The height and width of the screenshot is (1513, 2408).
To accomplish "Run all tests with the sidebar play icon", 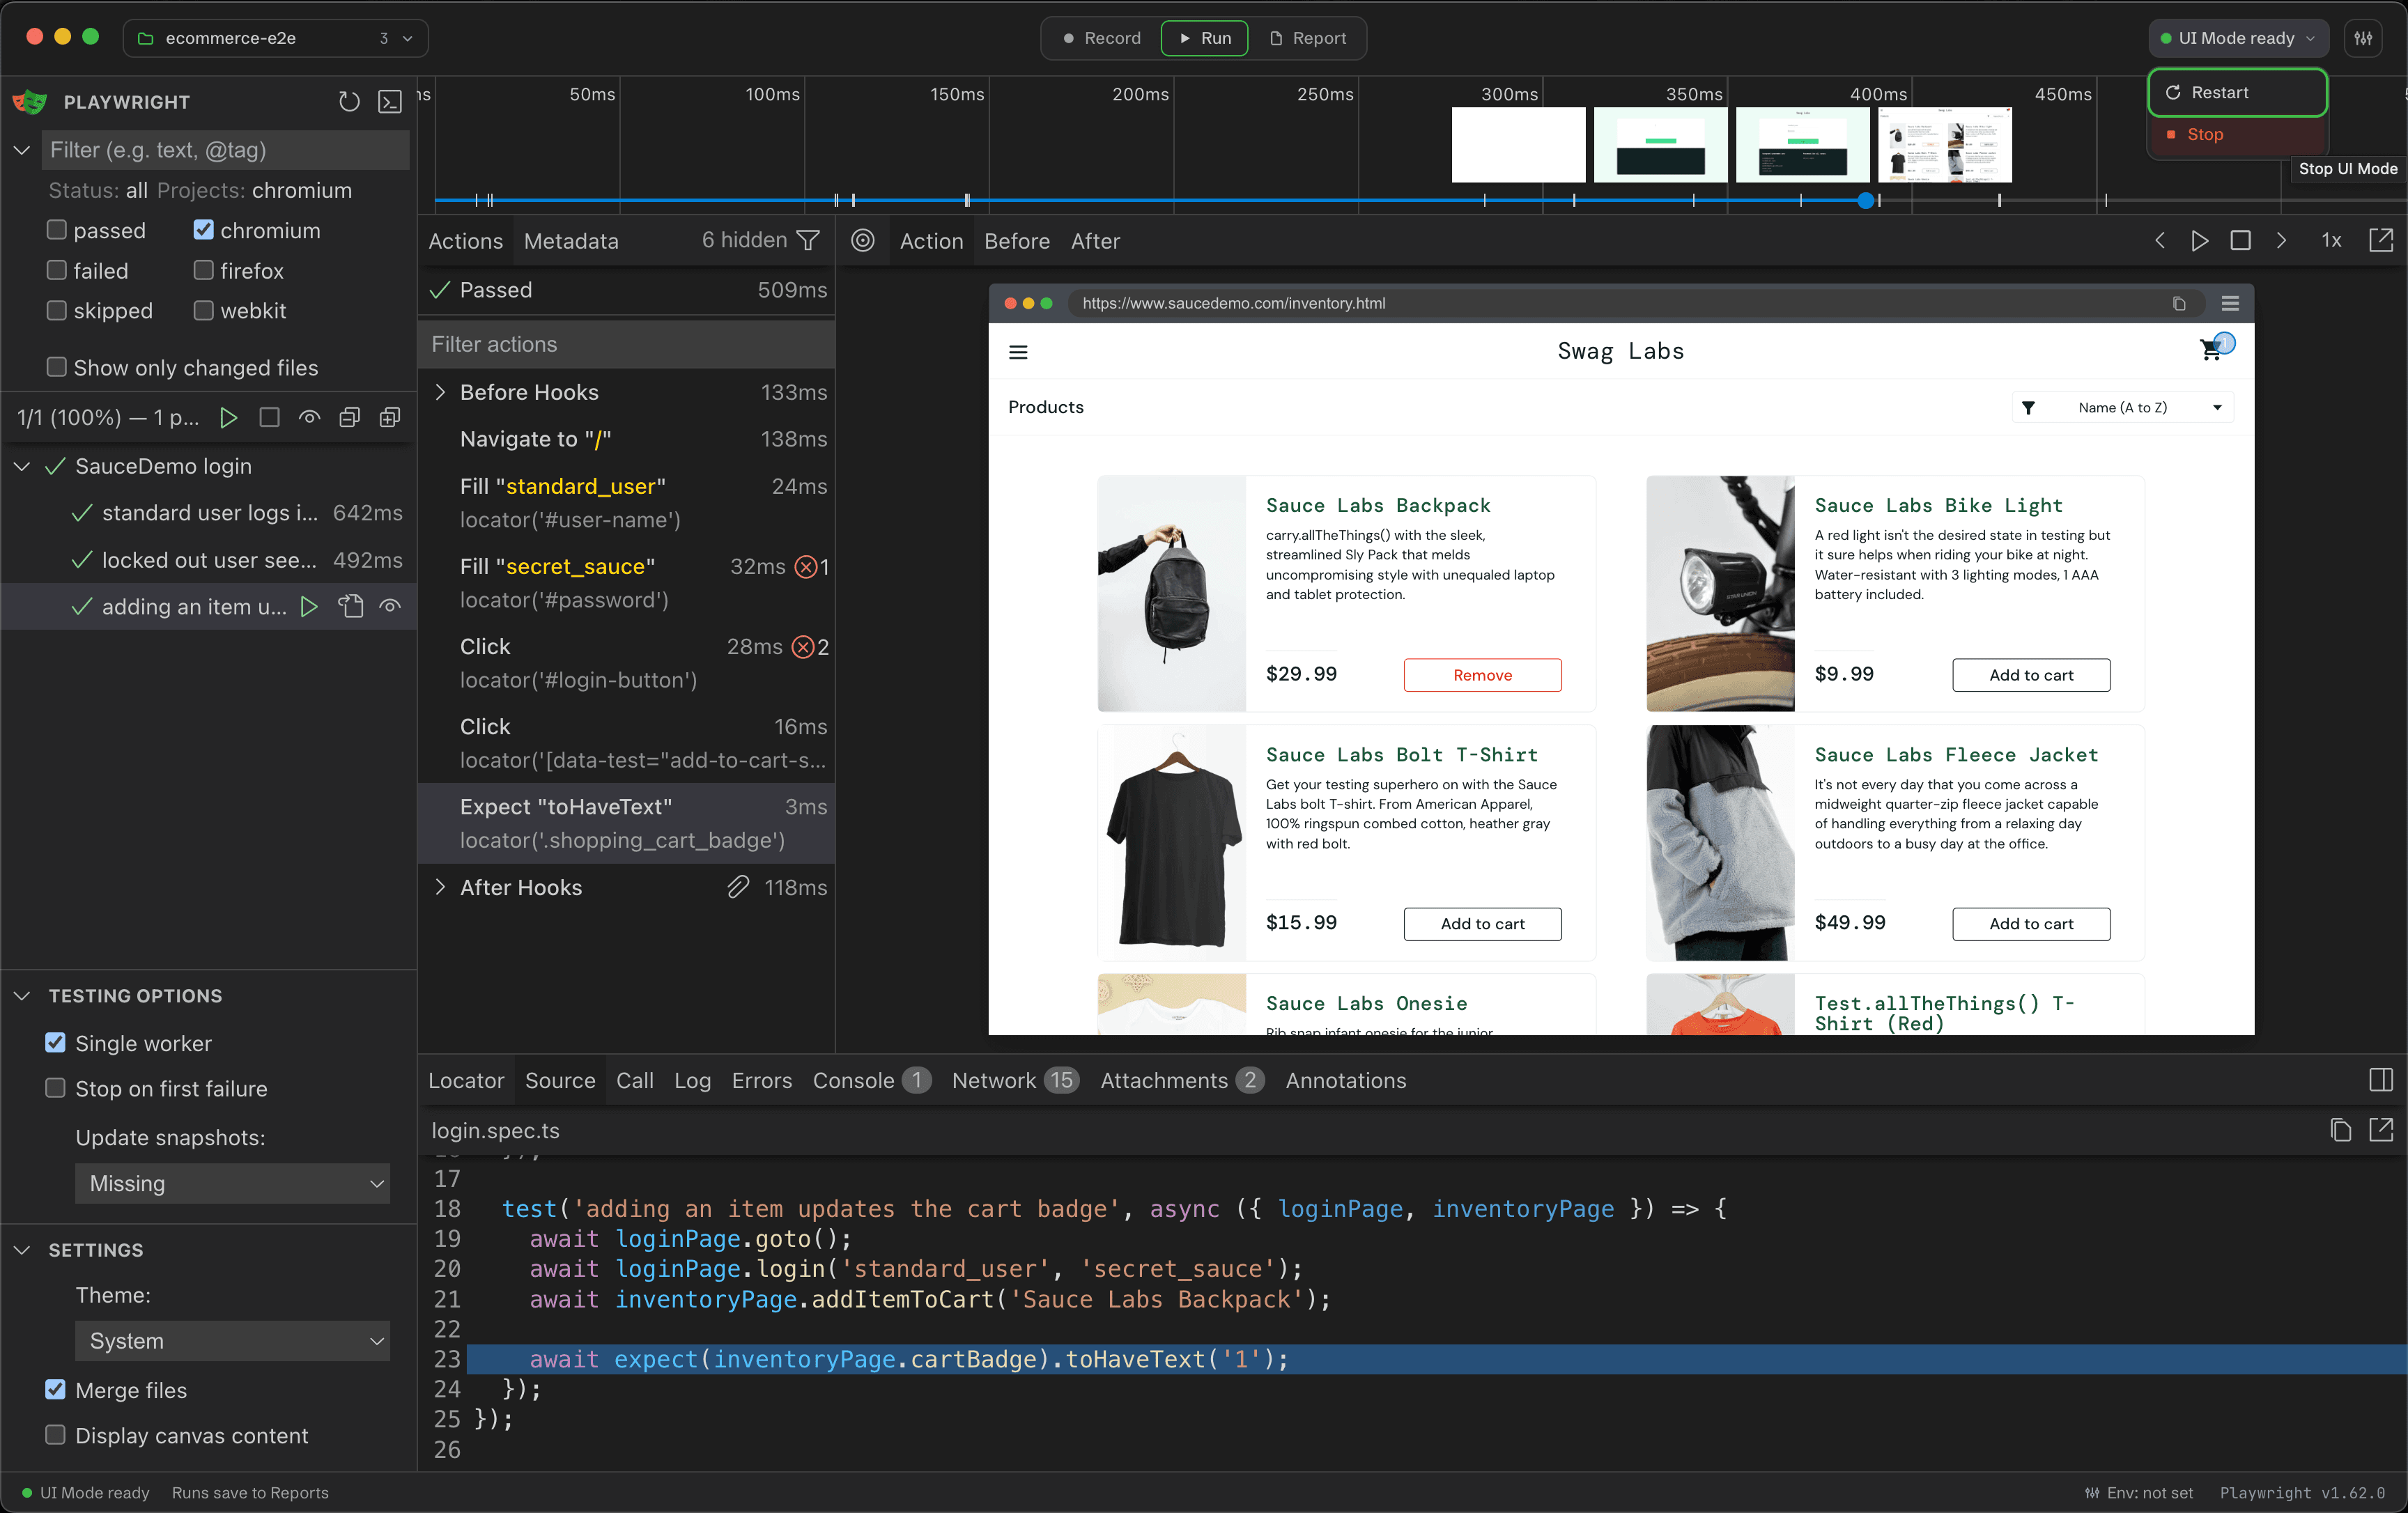I will [x=229, y=418].
